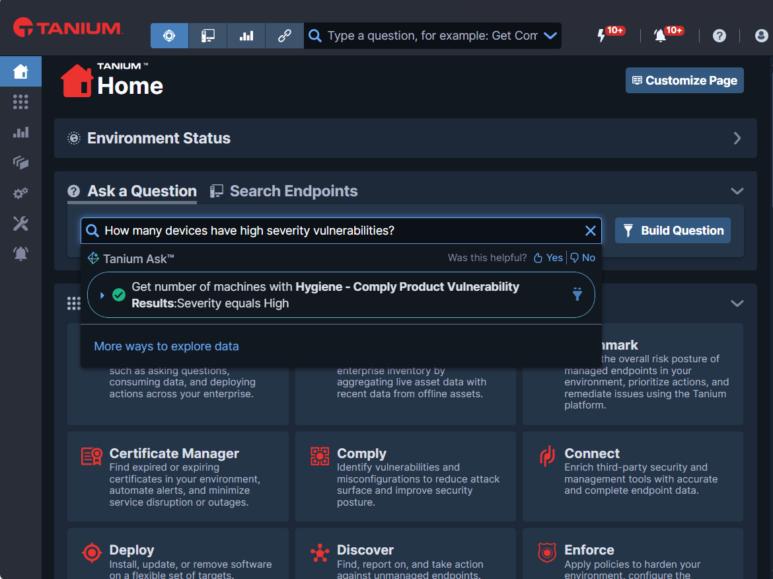The height and width of the screenshot is (579, 773).
Task: Click the Environment Status heading
Action: coord(159,138)
